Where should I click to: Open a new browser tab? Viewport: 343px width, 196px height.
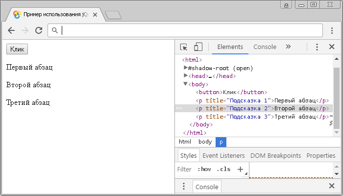pyautogui.click(x=113, y=15)
